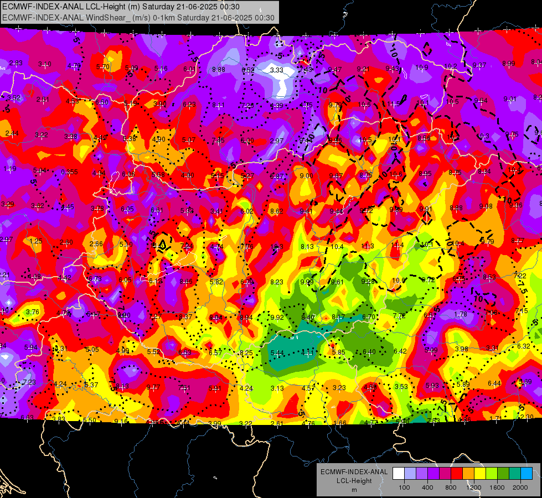The height and width of the screenshot is (498, 542).
Task: Click the shear value "1.25"
Action: click(36, 241)
